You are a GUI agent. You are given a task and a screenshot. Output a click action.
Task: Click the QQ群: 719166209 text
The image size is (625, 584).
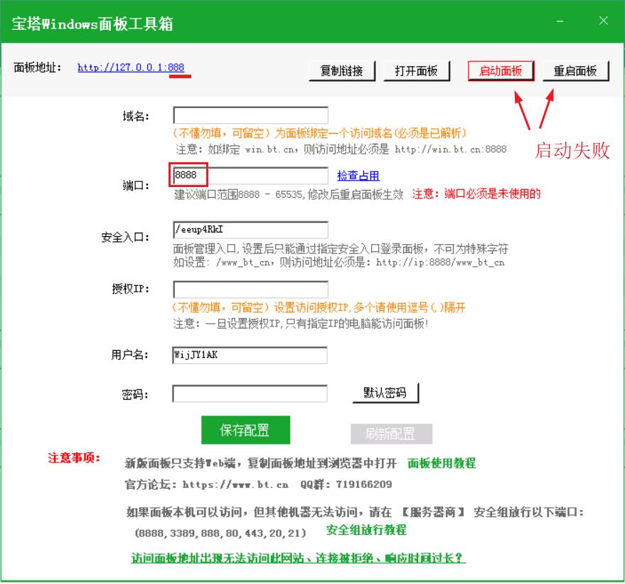click(x=346, y=484)
